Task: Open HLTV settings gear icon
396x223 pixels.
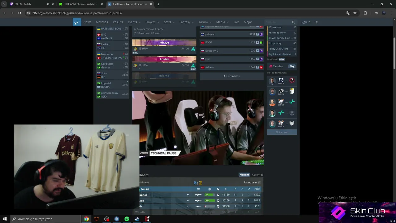Action: (316, 22)
